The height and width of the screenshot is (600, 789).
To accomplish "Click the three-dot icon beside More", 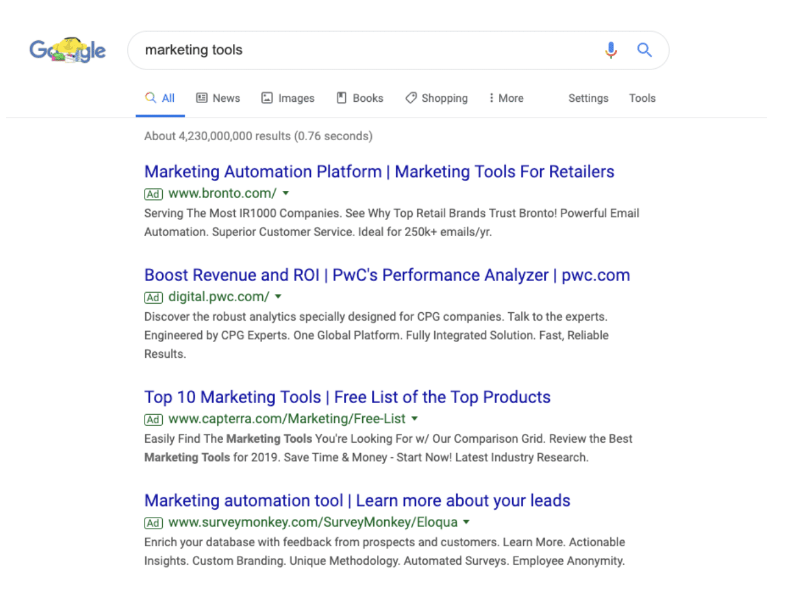I will tap(491, 98).
